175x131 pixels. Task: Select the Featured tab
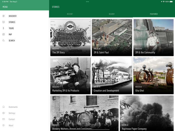(154, 14)
